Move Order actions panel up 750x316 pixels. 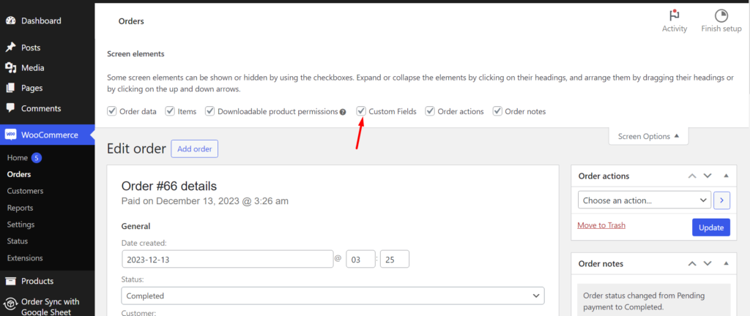click(x=692, y=176)
